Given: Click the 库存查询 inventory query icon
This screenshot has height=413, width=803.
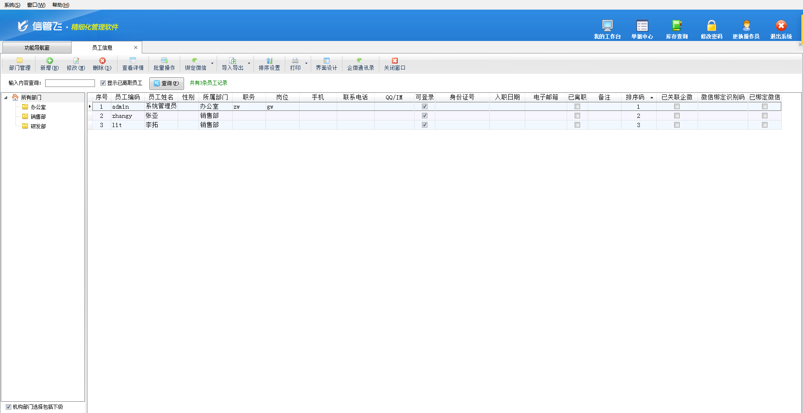Looking at the screenshot, I should pyautogui.click(x=677, y=26).
